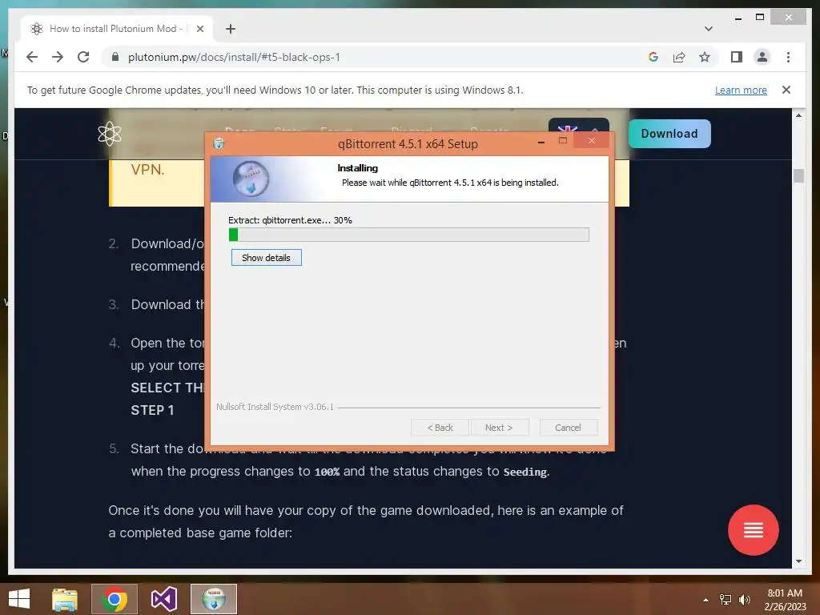This screenshot has width=820, height=615.
Task: Open Visual Studio from taskbar
Action: pos(163,599)
